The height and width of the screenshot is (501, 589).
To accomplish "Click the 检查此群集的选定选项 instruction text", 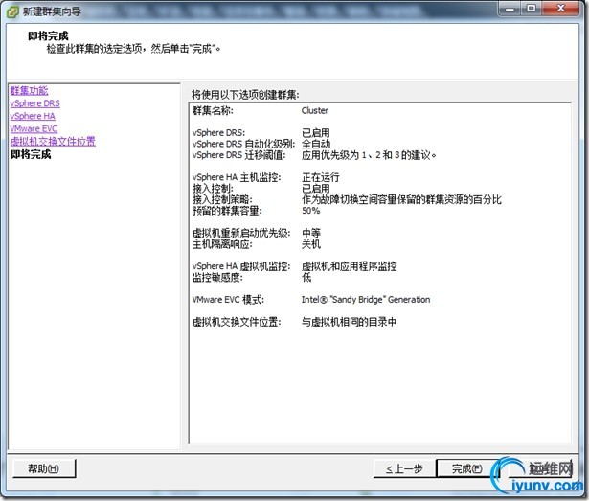I will click(x=133, y=49).
